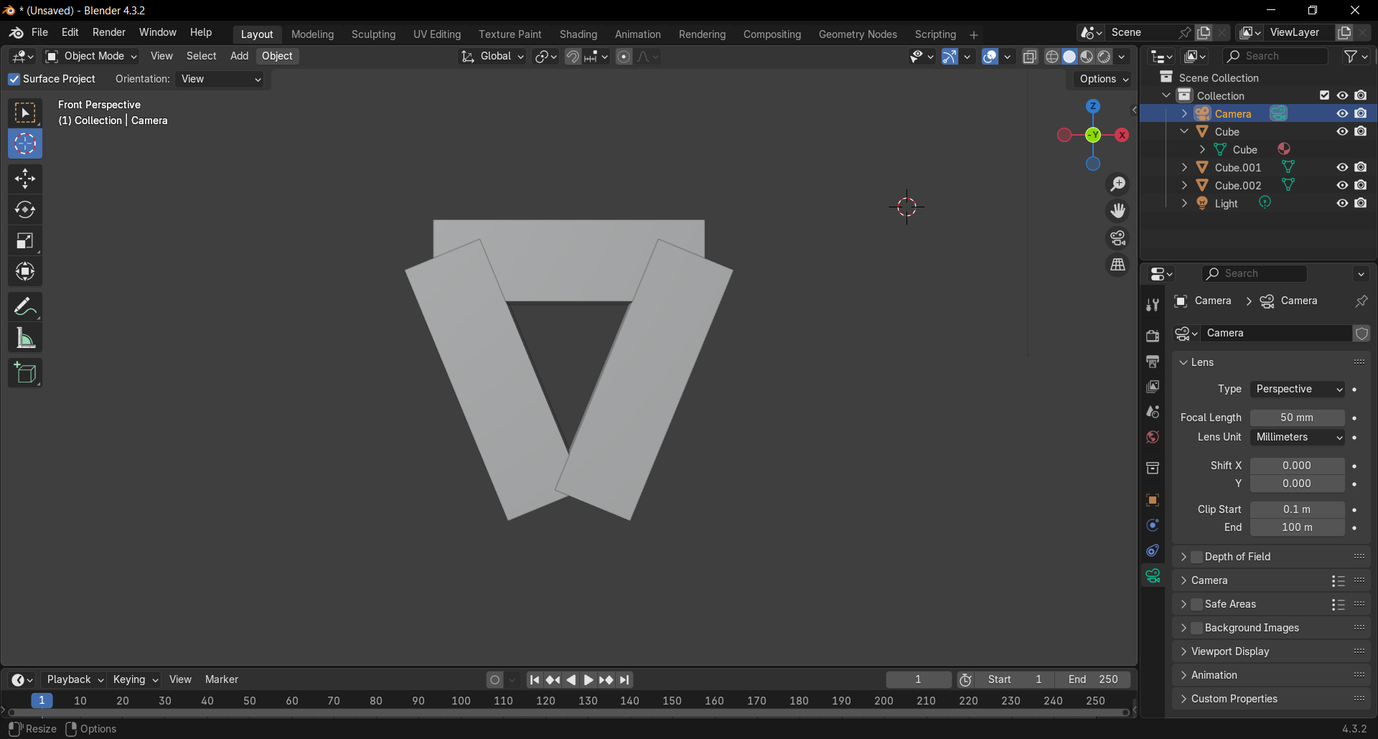1378x739 pixels.
Task: Open the Tool properties tab
Action: [x=1153, y=305]
